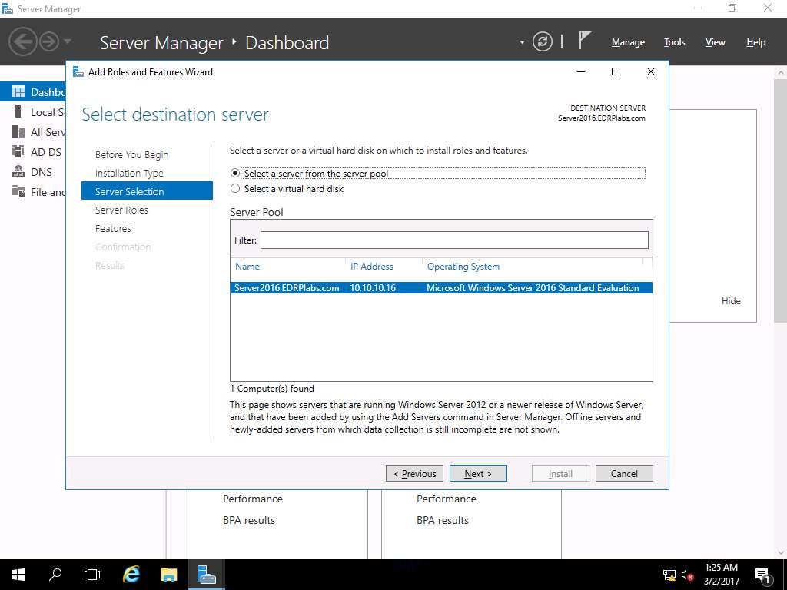Open right tile's Performance link on Dashboard
787x590 pixels.
[447, 499]
